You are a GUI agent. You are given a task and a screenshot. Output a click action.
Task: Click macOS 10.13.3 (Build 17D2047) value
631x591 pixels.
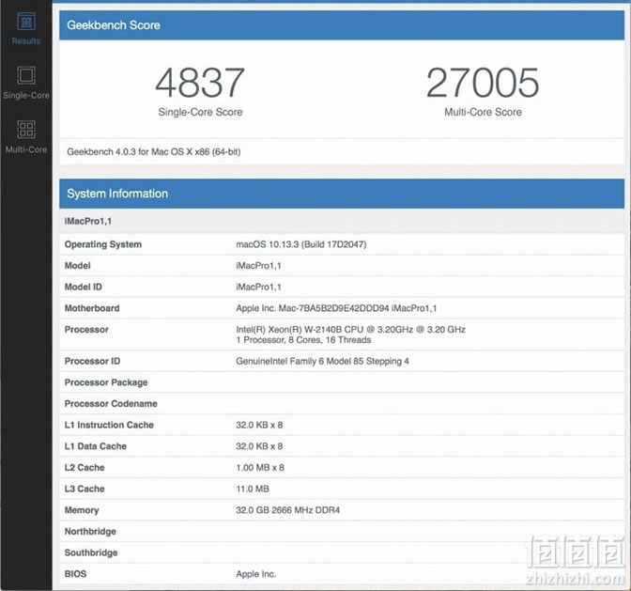[x=301, y=244]
